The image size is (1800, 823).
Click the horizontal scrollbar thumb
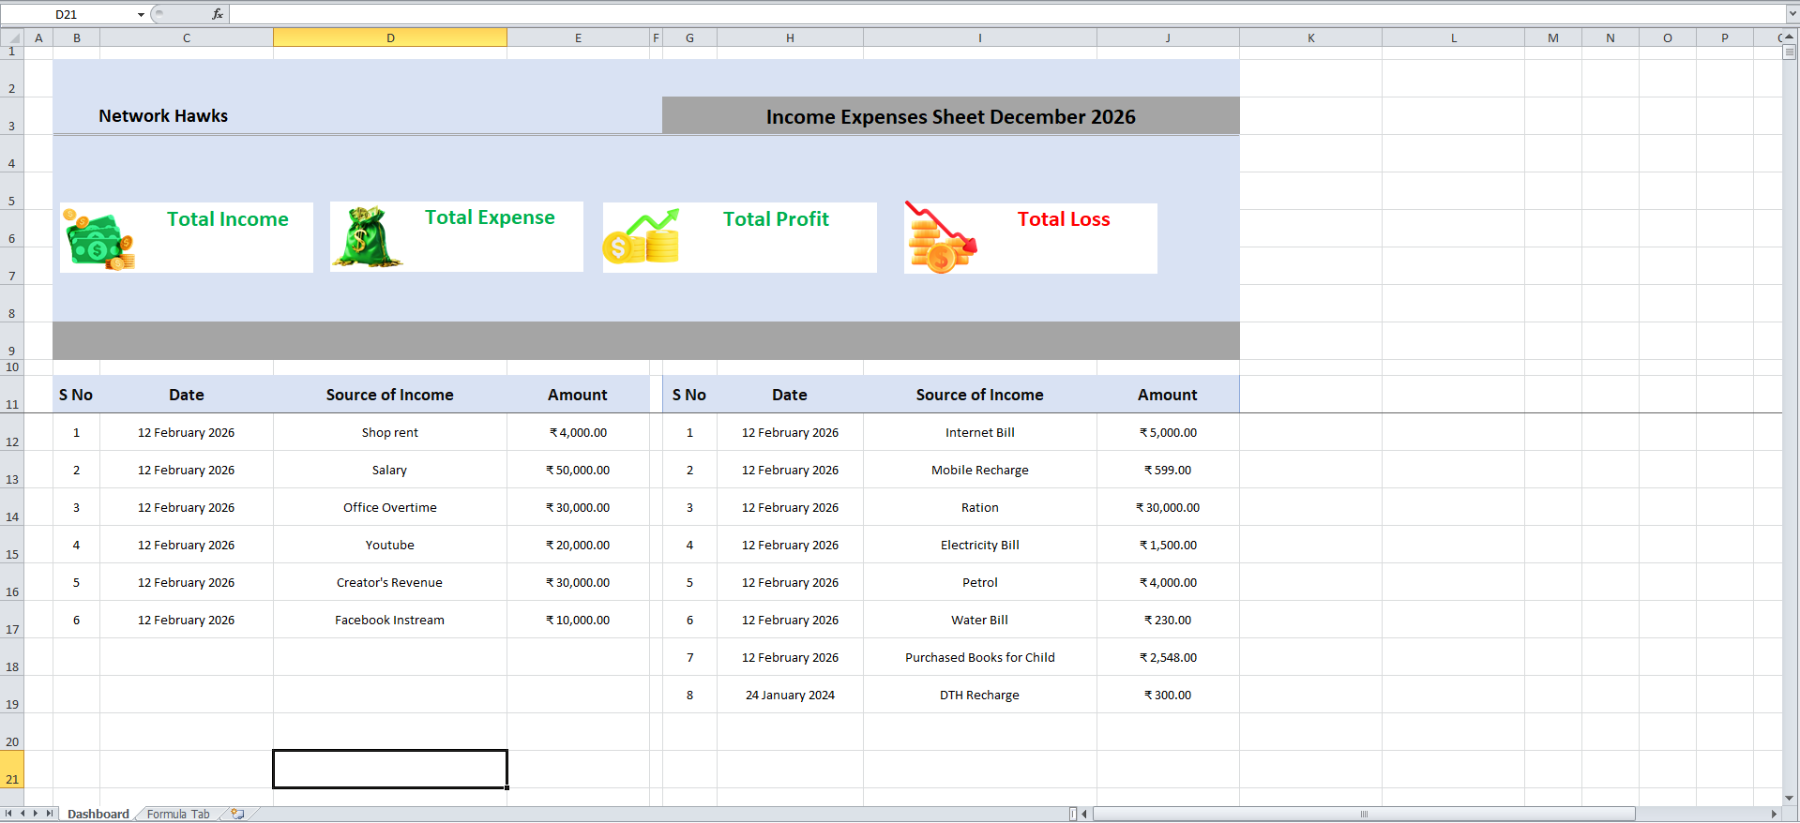(x=1364, y=814)
